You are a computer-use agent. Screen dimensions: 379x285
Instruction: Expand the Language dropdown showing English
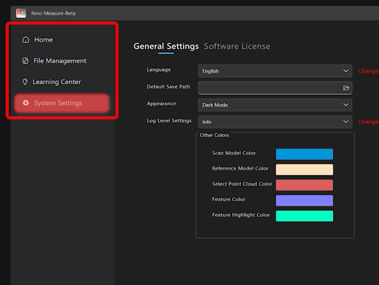275,71
